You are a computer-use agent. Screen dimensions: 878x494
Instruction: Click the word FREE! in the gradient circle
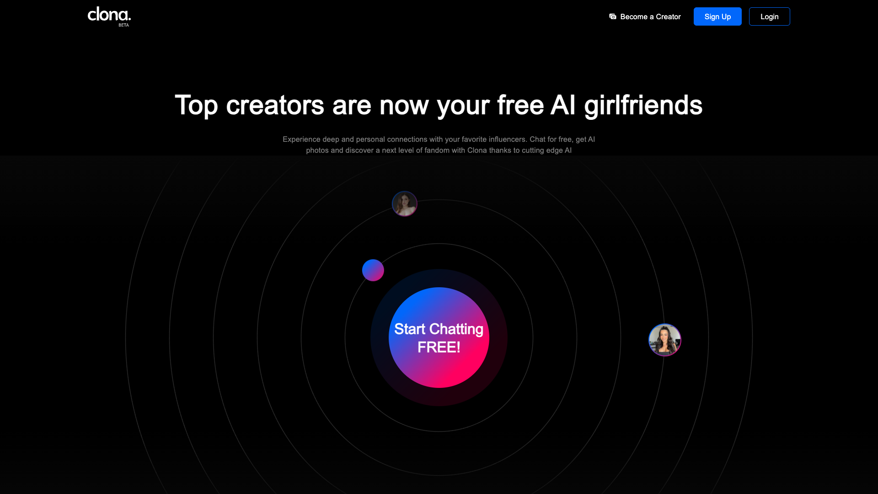[x=439, y=347]
